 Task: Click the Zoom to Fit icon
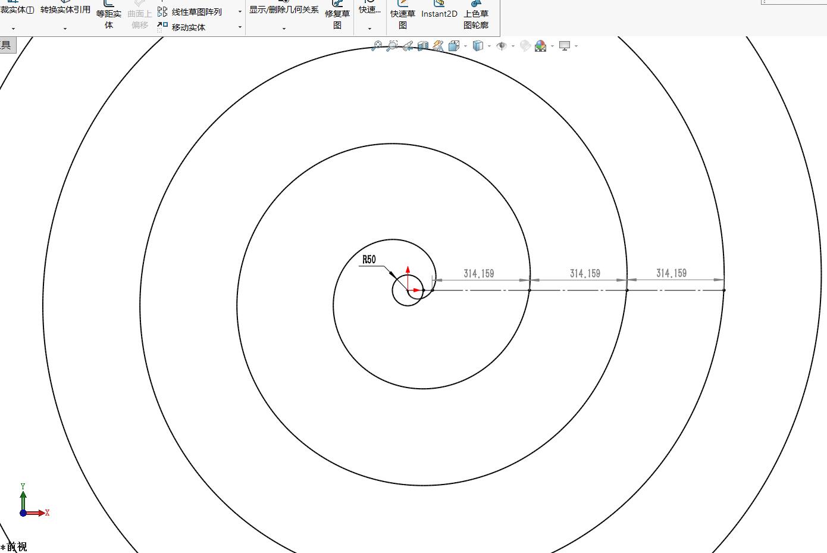coord(377,46)
